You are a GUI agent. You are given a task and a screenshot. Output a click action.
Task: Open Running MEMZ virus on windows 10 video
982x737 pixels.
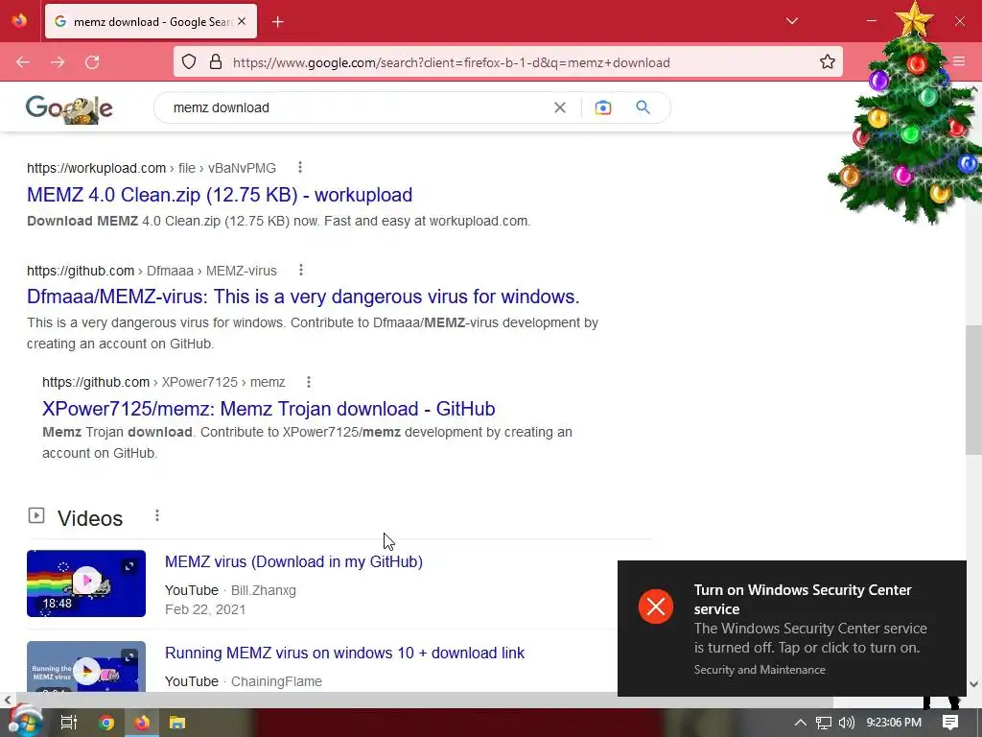(344, 653)
